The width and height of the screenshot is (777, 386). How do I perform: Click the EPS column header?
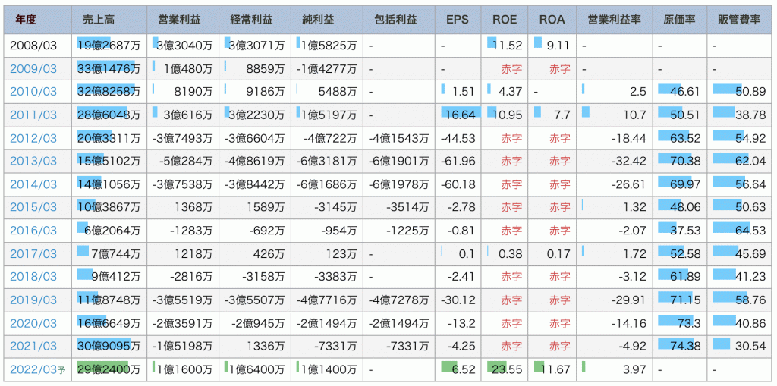(458, 19)
